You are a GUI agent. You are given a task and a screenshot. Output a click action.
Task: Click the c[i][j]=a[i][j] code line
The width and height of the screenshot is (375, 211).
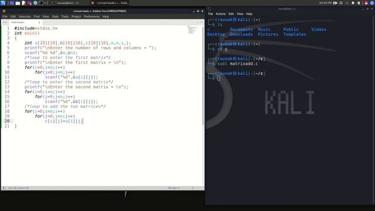coord(64,121)
